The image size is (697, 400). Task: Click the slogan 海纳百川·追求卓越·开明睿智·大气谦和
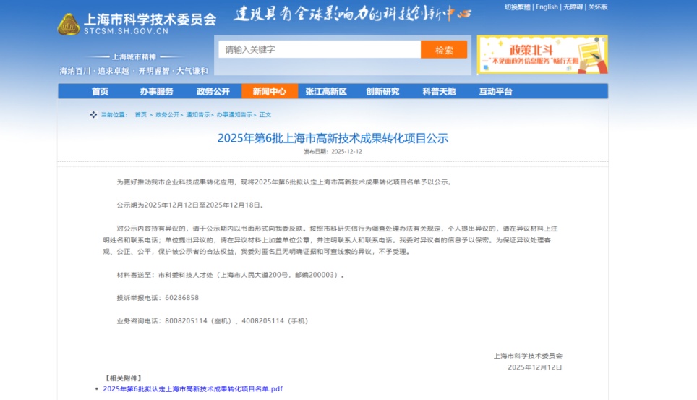[x=134, y=71]
